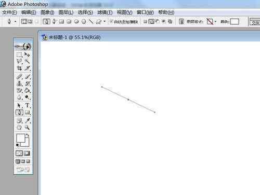Activate the Zoom magnifier tool

click(27, 128)
